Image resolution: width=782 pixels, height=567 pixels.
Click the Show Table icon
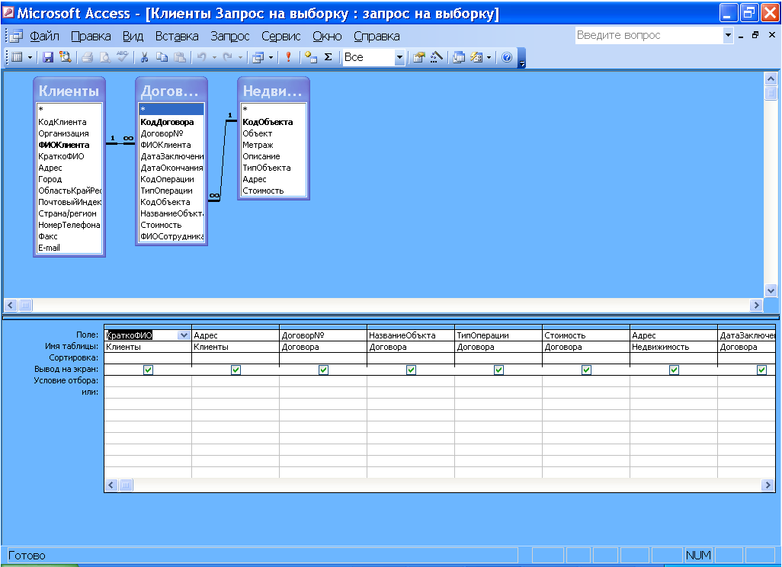310,57
